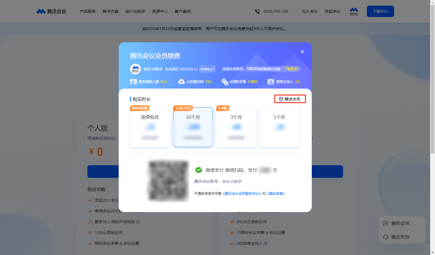Open the 解决方案 menu
Screen dimensions: 435x255
(110, 11)
